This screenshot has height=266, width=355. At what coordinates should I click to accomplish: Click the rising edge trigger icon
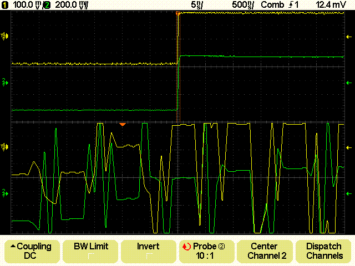tap(291, 5)
